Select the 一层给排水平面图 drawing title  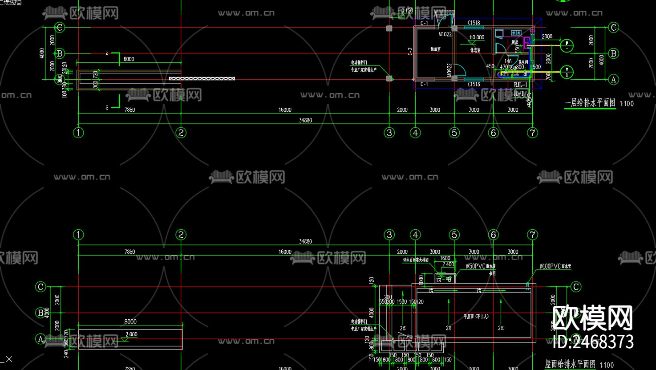click(590, 103)
